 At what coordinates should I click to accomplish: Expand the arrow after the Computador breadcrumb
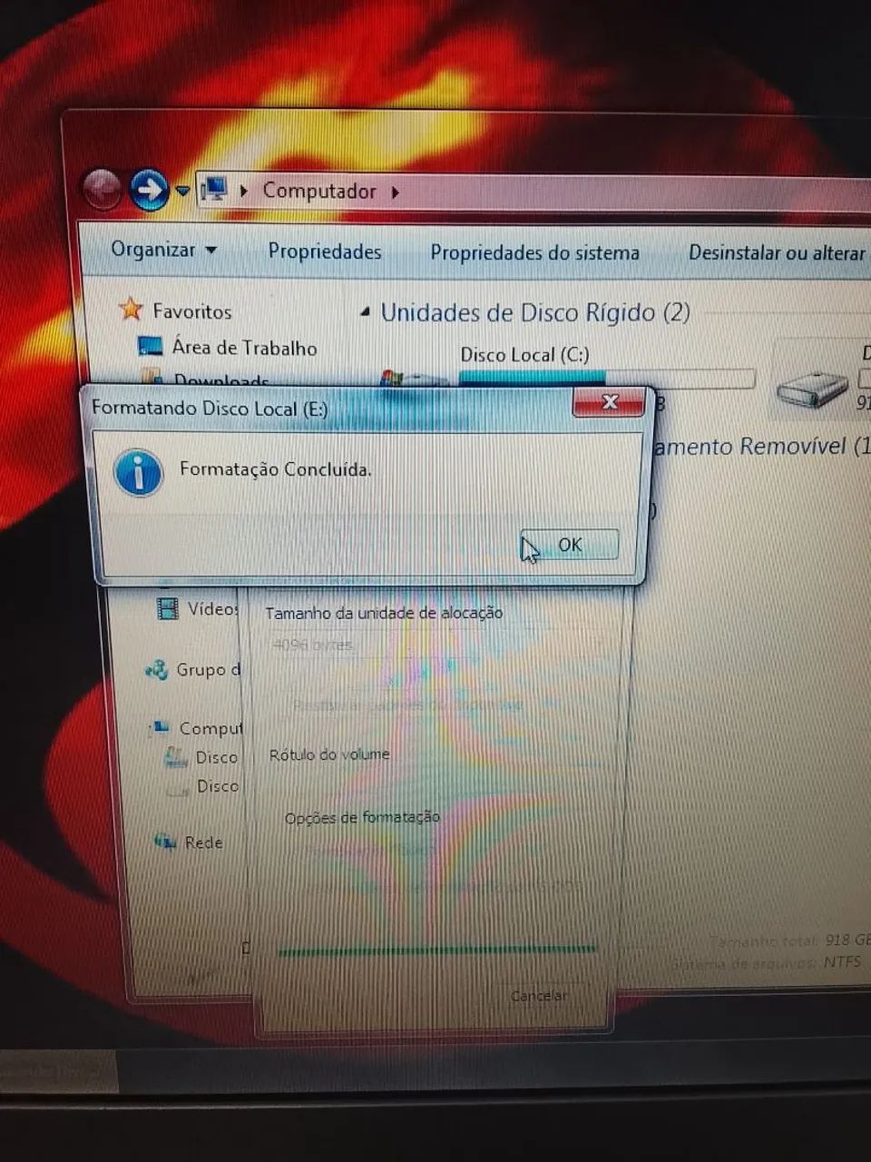[x=395, y=192]
